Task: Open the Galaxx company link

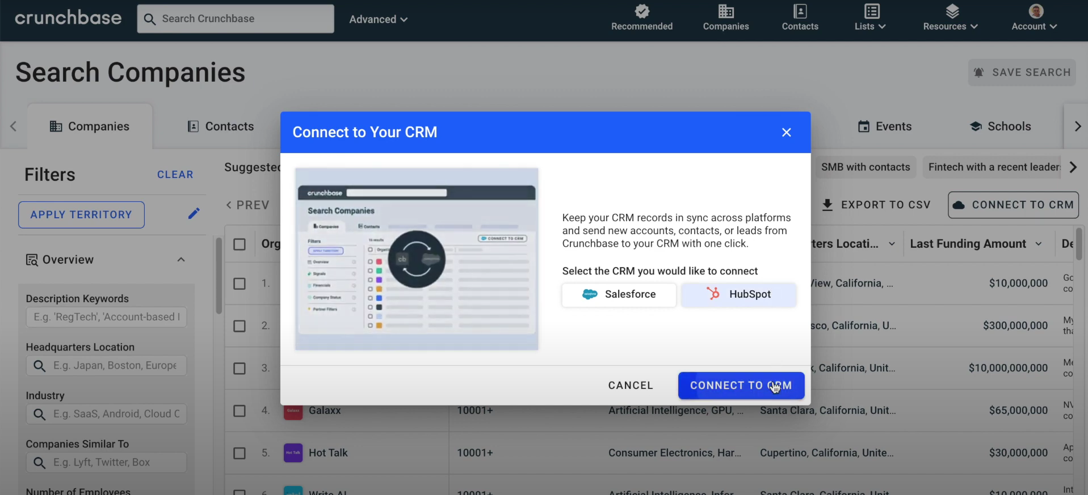Action: (325, 411)
